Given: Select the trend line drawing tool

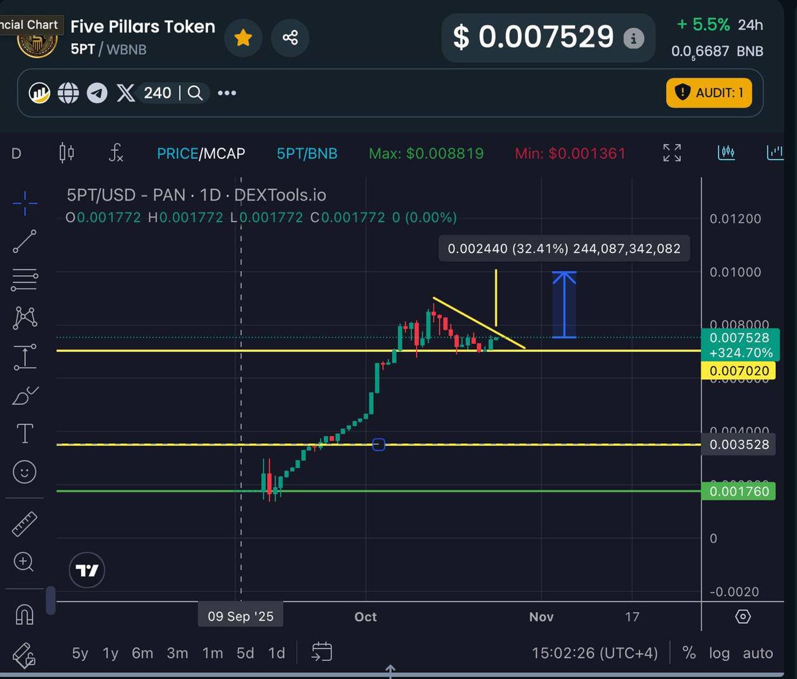Looking at the screenshot, I should (25, 242).
